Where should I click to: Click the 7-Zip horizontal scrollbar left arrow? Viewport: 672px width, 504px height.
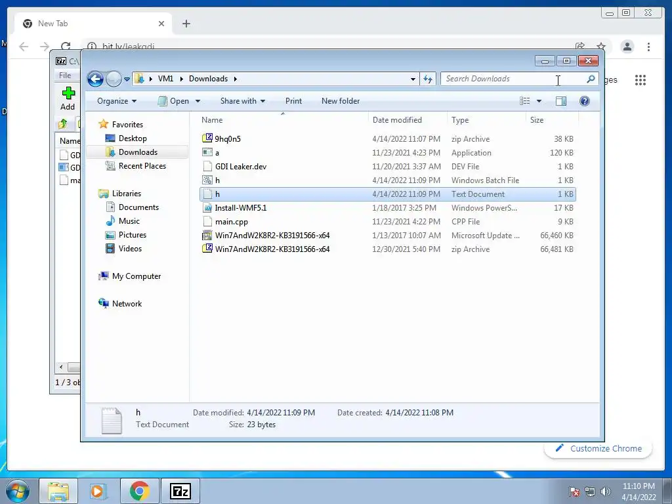coord(61,367)
